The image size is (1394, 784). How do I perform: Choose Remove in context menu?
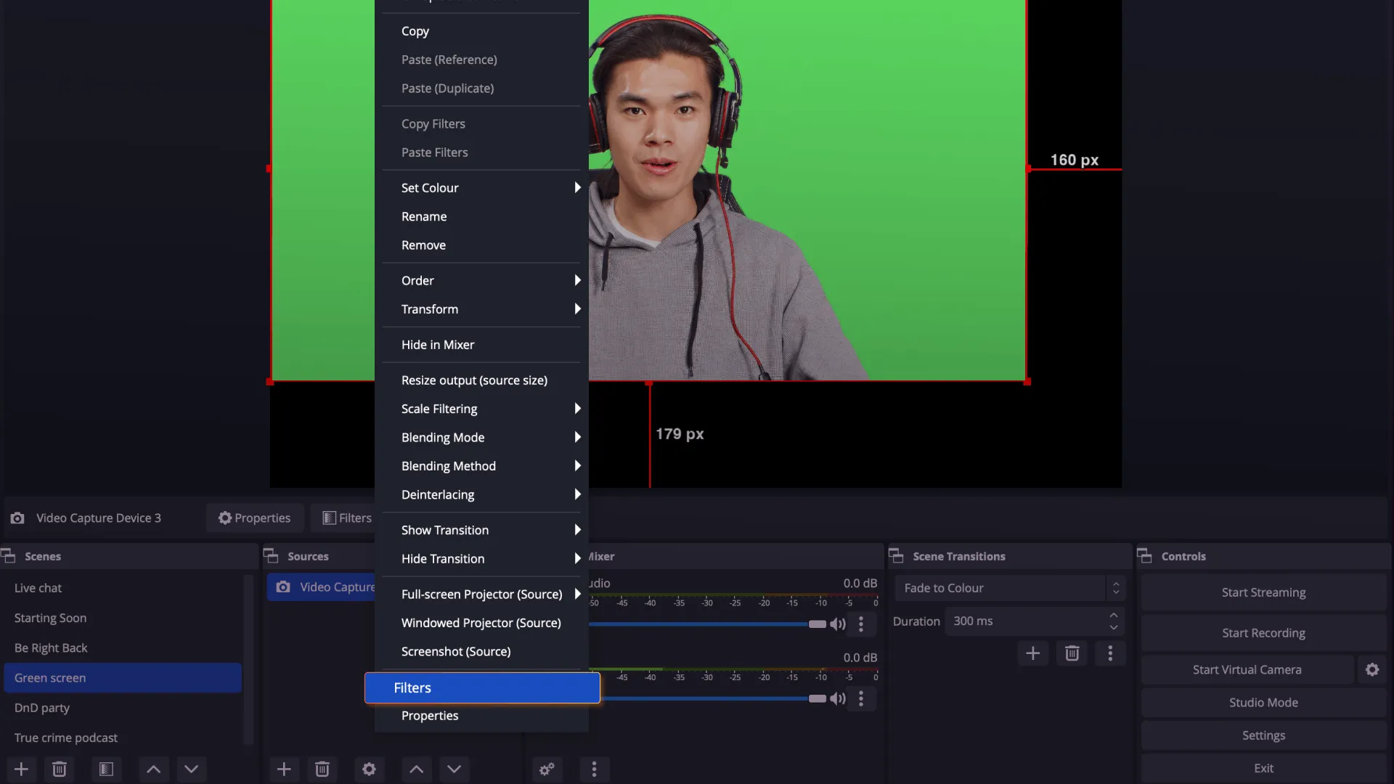(x=482, y=245)
